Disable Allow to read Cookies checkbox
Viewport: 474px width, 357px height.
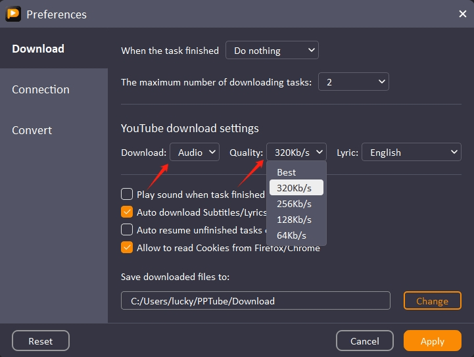tap(127, 248)
